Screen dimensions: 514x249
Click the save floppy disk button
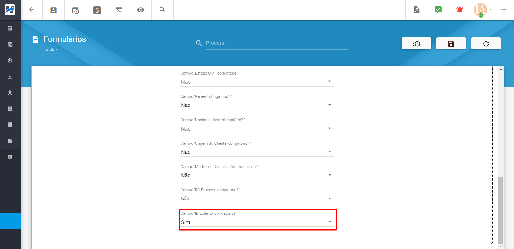coord(451,43)
